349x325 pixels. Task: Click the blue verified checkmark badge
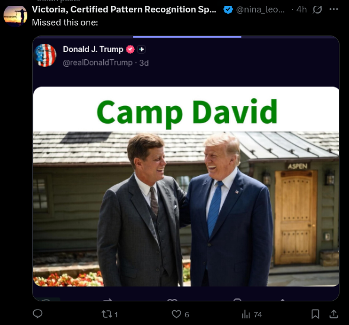228,9
